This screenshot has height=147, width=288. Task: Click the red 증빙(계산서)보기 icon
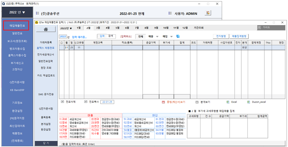(163, 102)
